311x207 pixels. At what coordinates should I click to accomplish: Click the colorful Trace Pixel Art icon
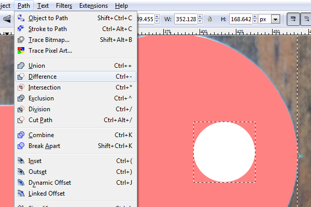click(x=21, y=51)
